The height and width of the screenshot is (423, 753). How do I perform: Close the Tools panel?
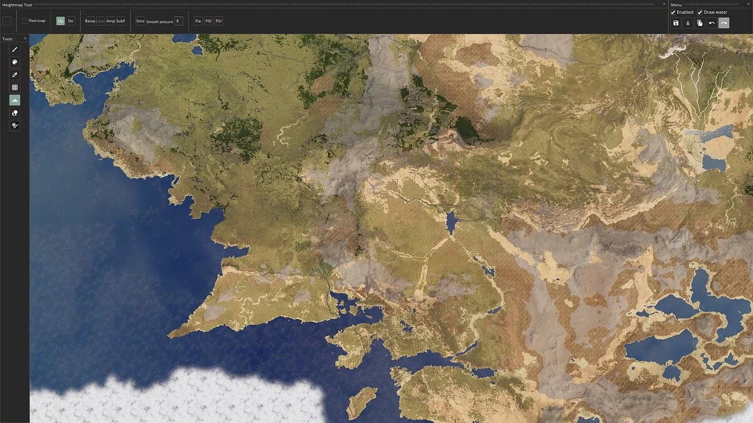25,39
